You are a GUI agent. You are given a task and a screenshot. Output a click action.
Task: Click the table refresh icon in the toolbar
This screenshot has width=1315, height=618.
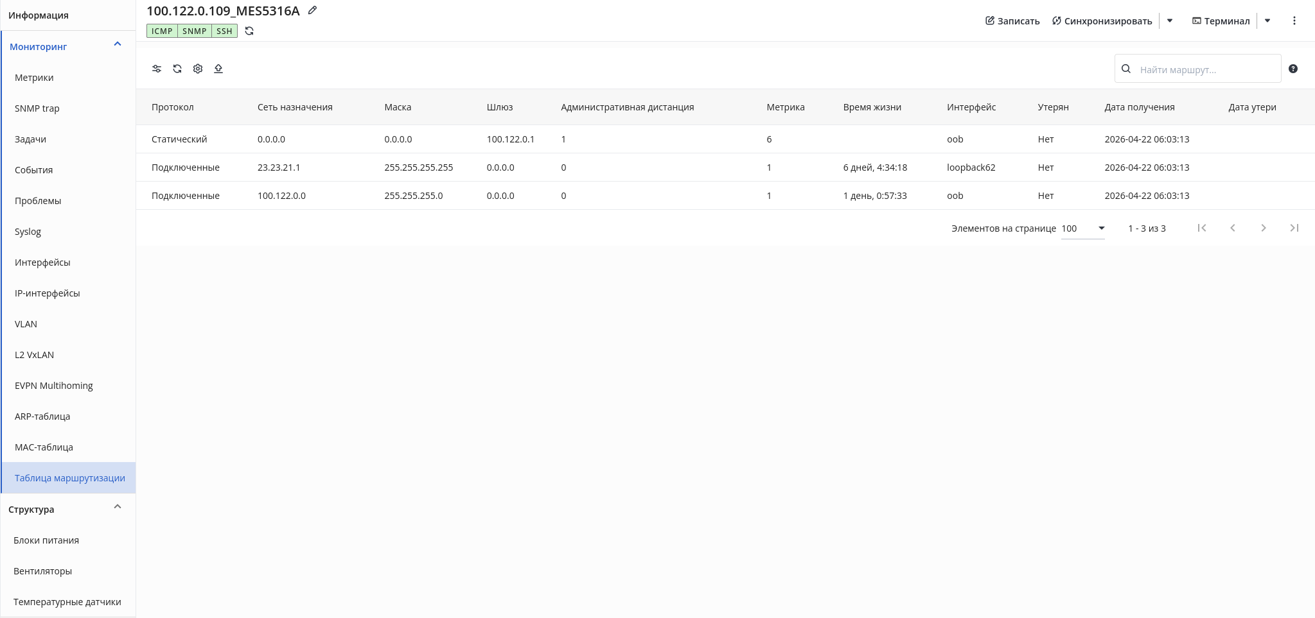coord(177,69)
